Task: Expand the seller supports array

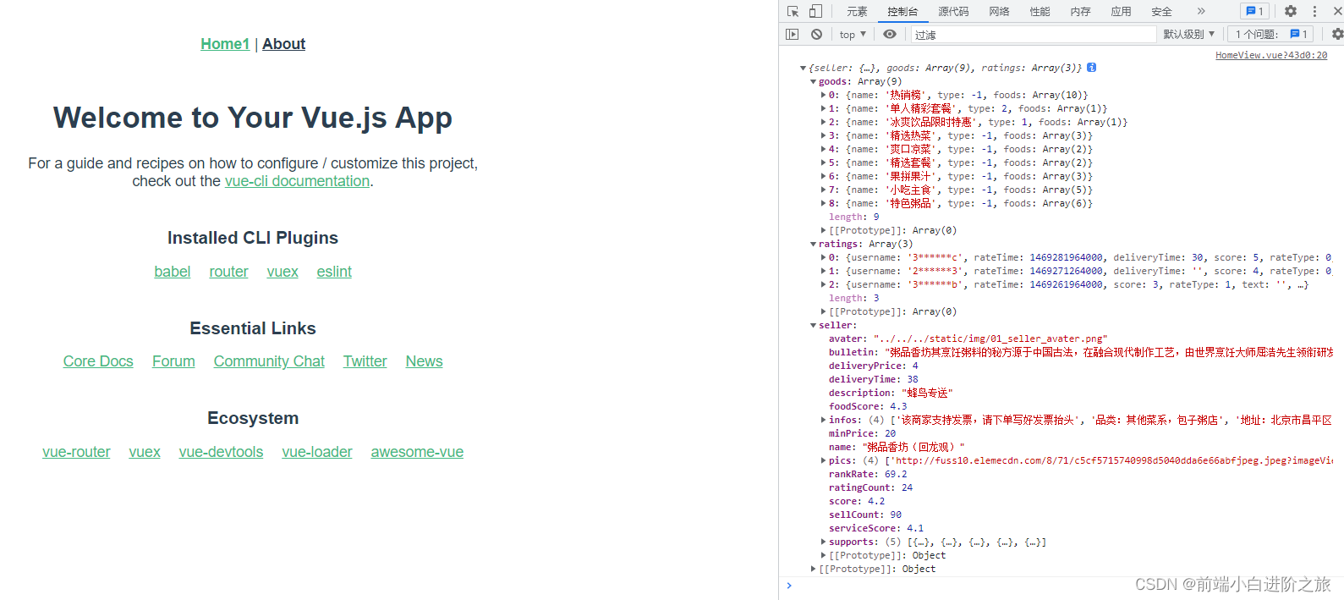Action: coord(824,542)
